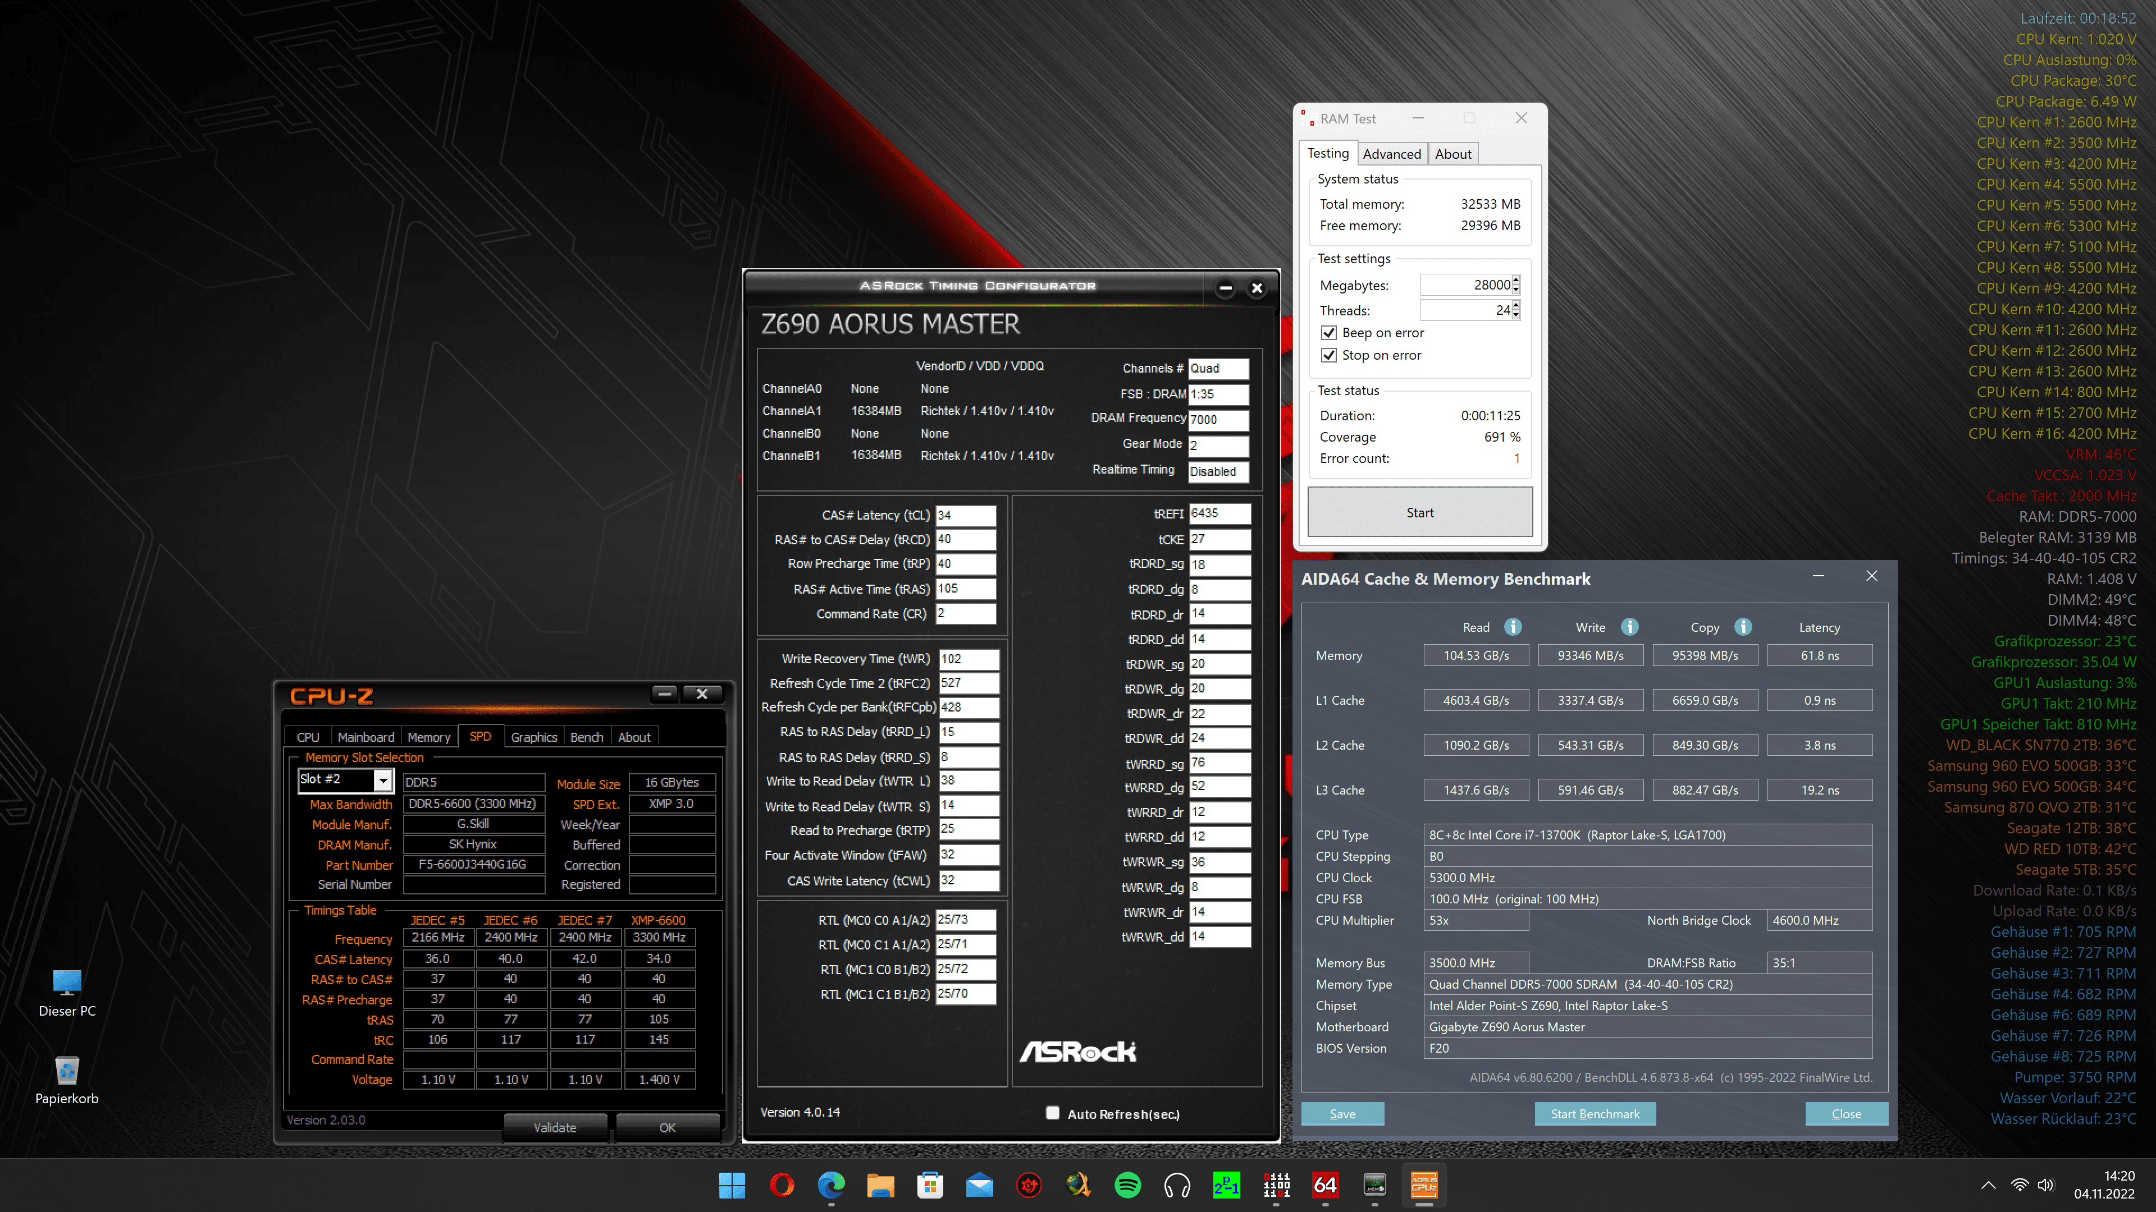Click Part Number F5-6600J3440G16G in CPU-Z
This screenshot has height=1212, width=2156.
(x=473, y=864)
